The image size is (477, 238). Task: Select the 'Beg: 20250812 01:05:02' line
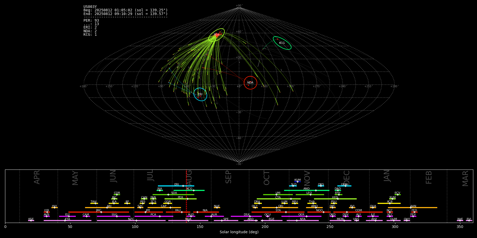(x=126, y=10)
